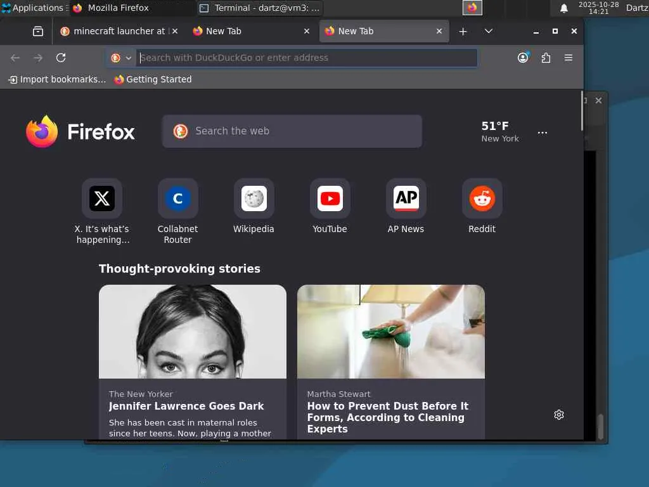This screenshot has height=487, width=649.
Task: Click the Search the web box
Action: pyautogui.click(x=292, y=131)
